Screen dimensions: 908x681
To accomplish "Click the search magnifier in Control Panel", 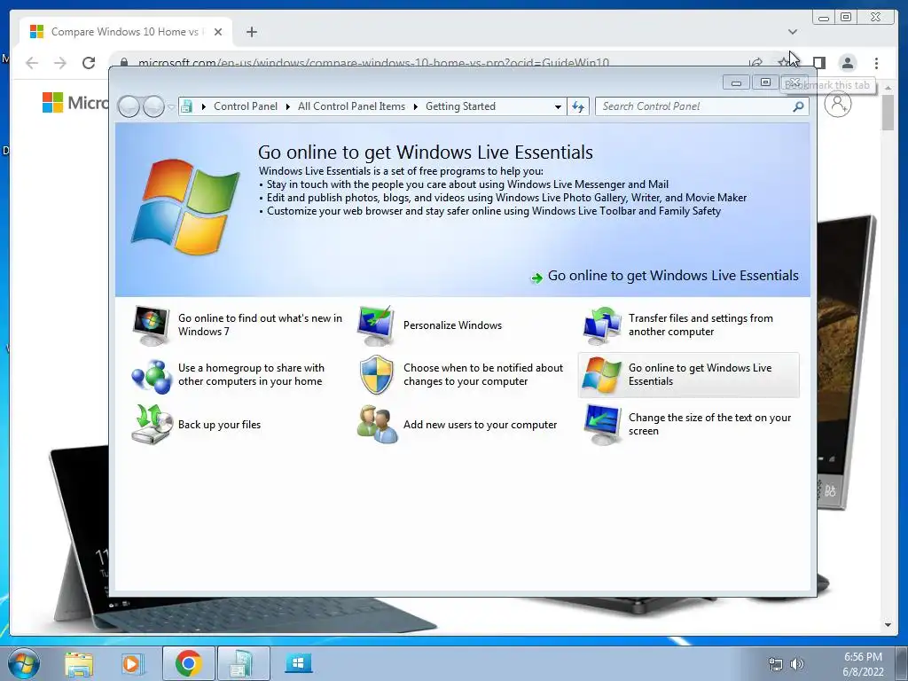I will [798, 106].
